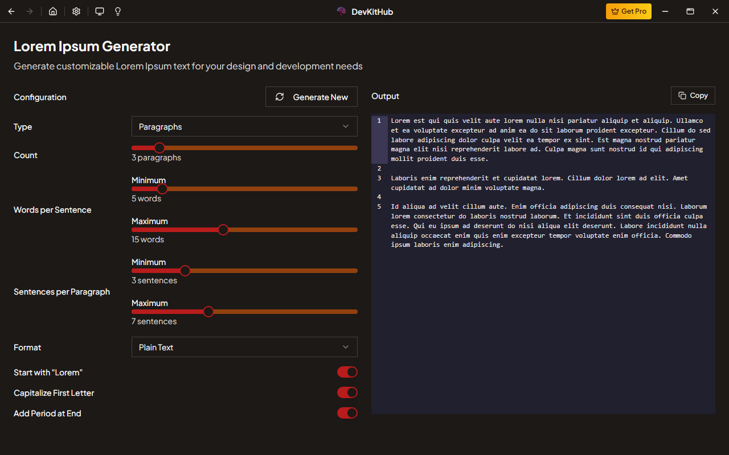Select line number 2 in the output
Image resolution: width=729 pixels, height=455 pixels.
[379, 168]
